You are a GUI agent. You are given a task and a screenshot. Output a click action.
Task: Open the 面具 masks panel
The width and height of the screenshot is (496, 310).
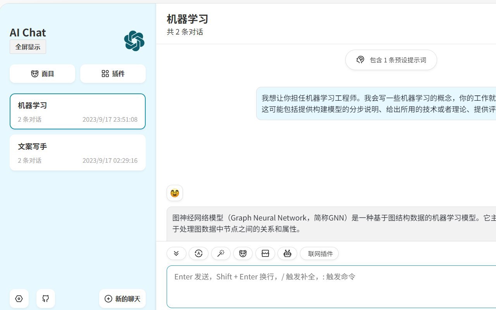point(42,74)
